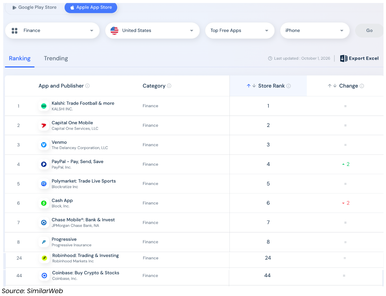Open the Venmo app link
Screen dimensions: 386x296
click(x=59, y=142)
